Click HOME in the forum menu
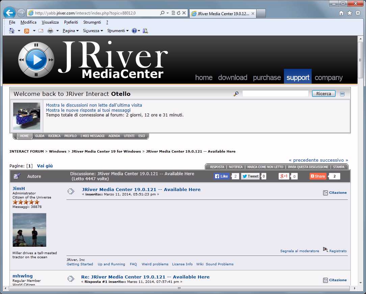 [24, 136]
